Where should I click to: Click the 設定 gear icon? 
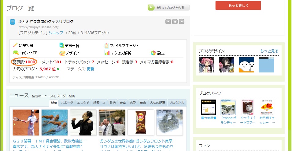pos(153,53)
